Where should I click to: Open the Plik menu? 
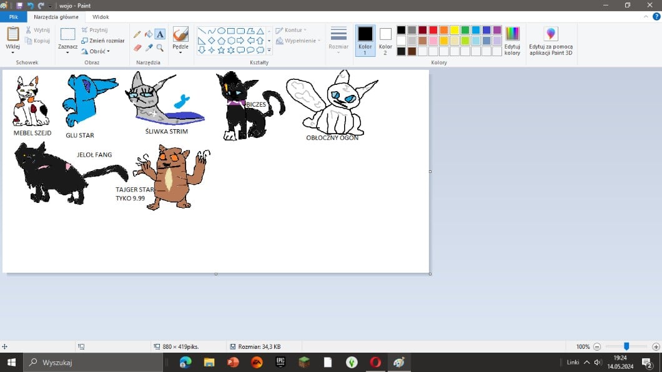tap(13, 17)
